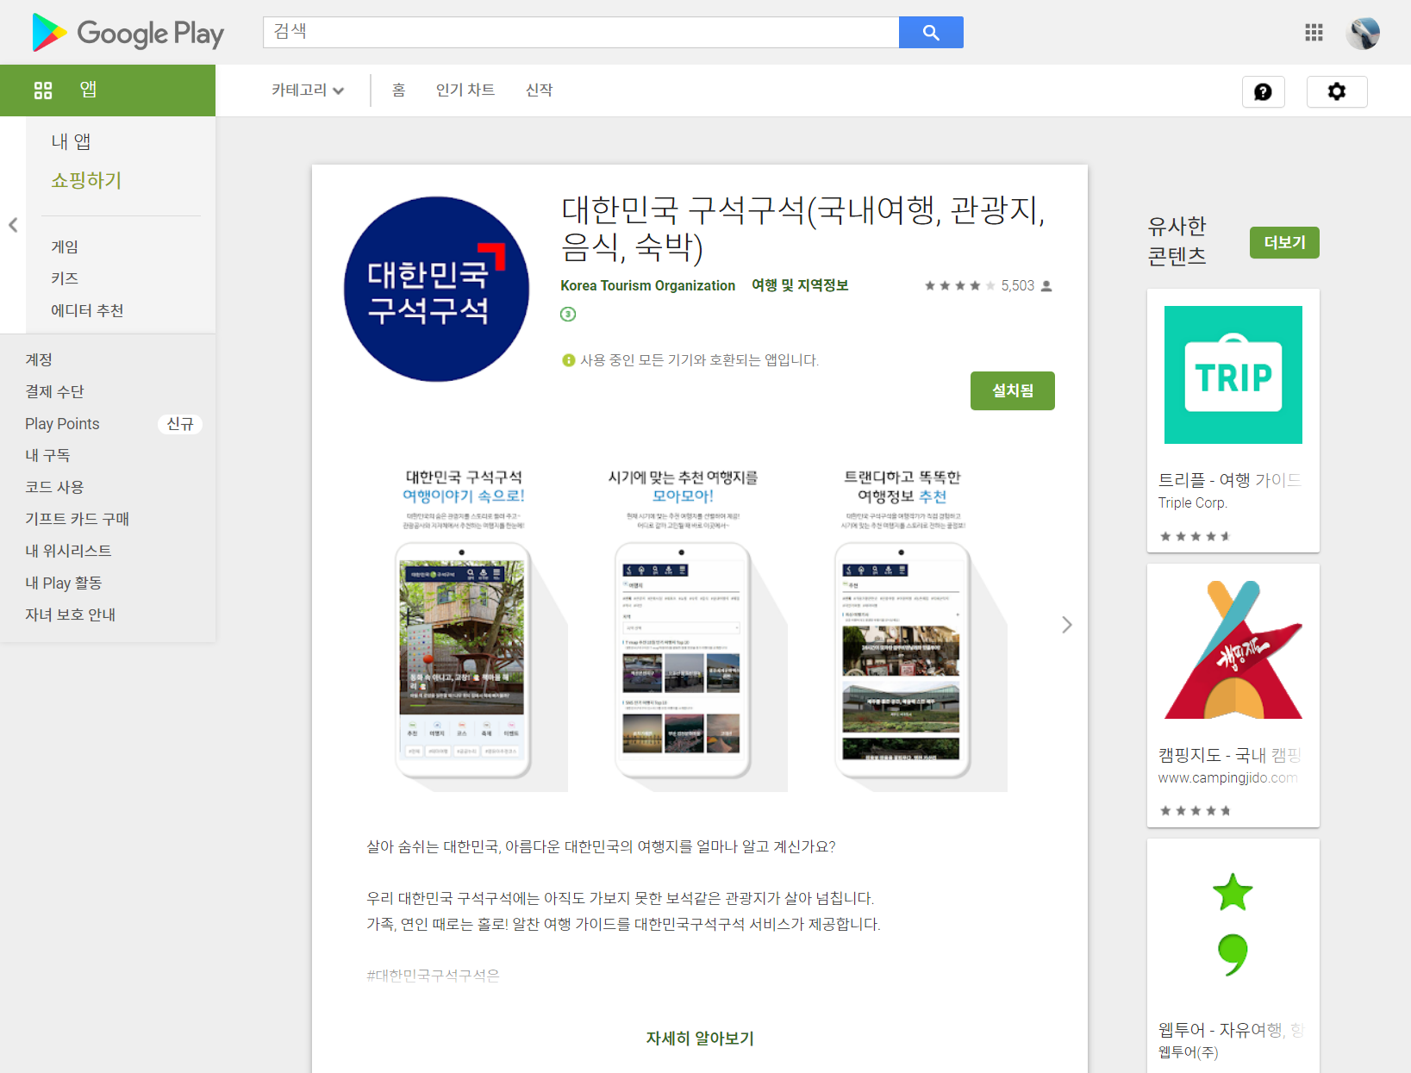Open the 게임 category
The width and height of the screenshot is (1411, 1073).
click(65, 246)
